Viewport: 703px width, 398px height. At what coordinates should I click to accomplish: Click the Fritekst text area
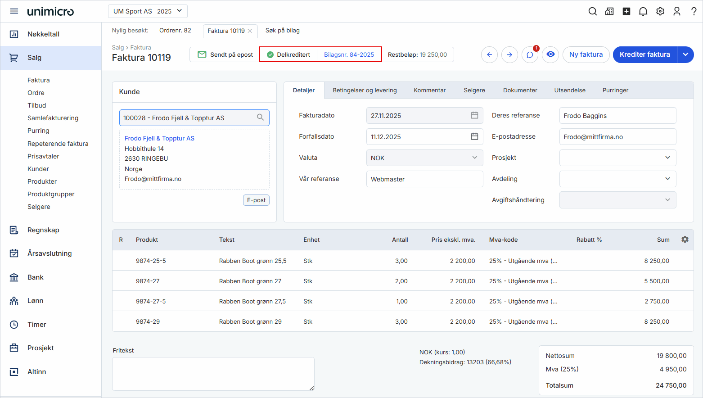click(x=213, y=374)
